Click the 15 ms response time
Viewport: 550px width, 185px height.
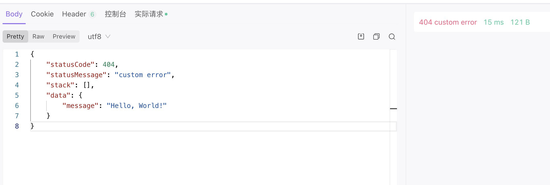(x=494, y=22)
